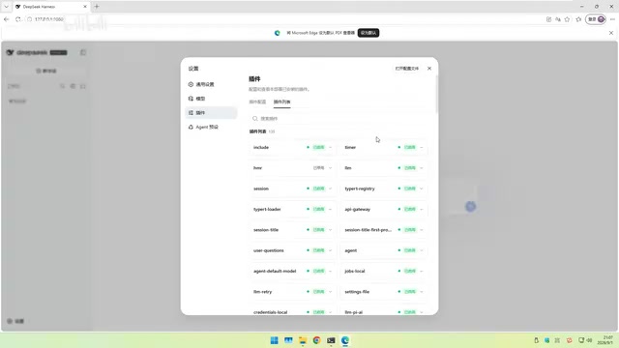Click the magnifier icon in plugin search
The height and width of the screenshot is (348, 619).
[x=255, y=118]
